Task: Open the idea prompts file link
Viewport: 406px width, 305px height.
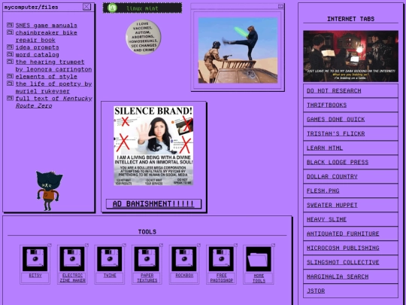Action: pos(38,47)
